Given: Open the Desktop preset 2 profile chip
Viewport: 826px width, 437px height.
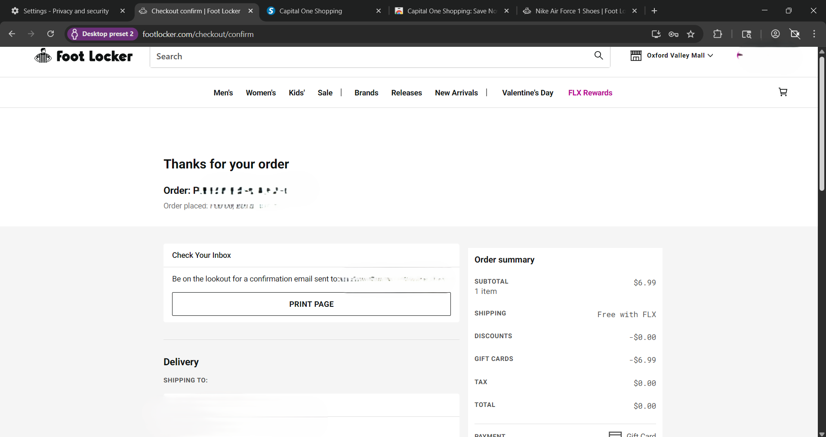Looking at the screenshot, I should 102,34.
